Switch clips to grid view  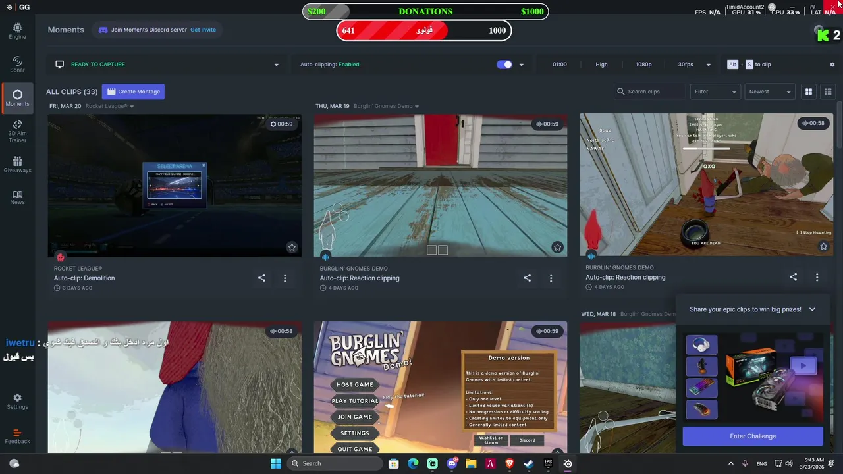(809, 92)
